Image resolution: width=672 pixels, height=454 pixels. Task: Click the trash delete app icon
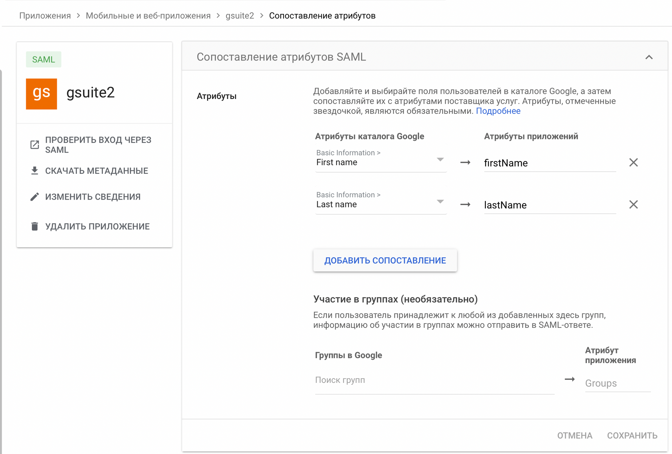click(35, 226)
